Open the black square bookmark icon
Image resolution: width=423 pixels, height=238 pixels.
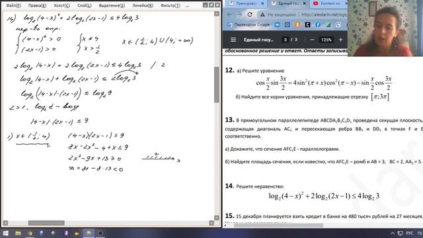pos(307,24)
